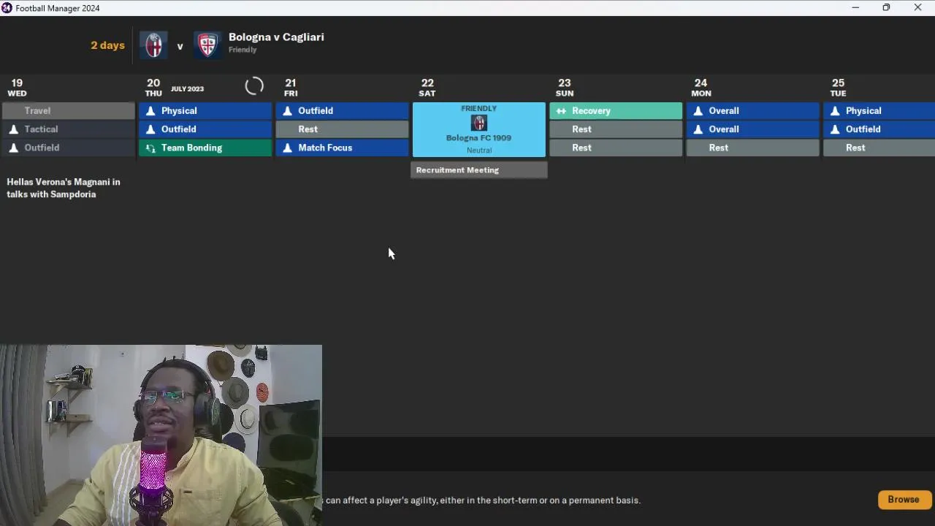The image size is (935, 526).
Task: Click the Football Manager 2024 title bar icon
Action: point(7,8)
